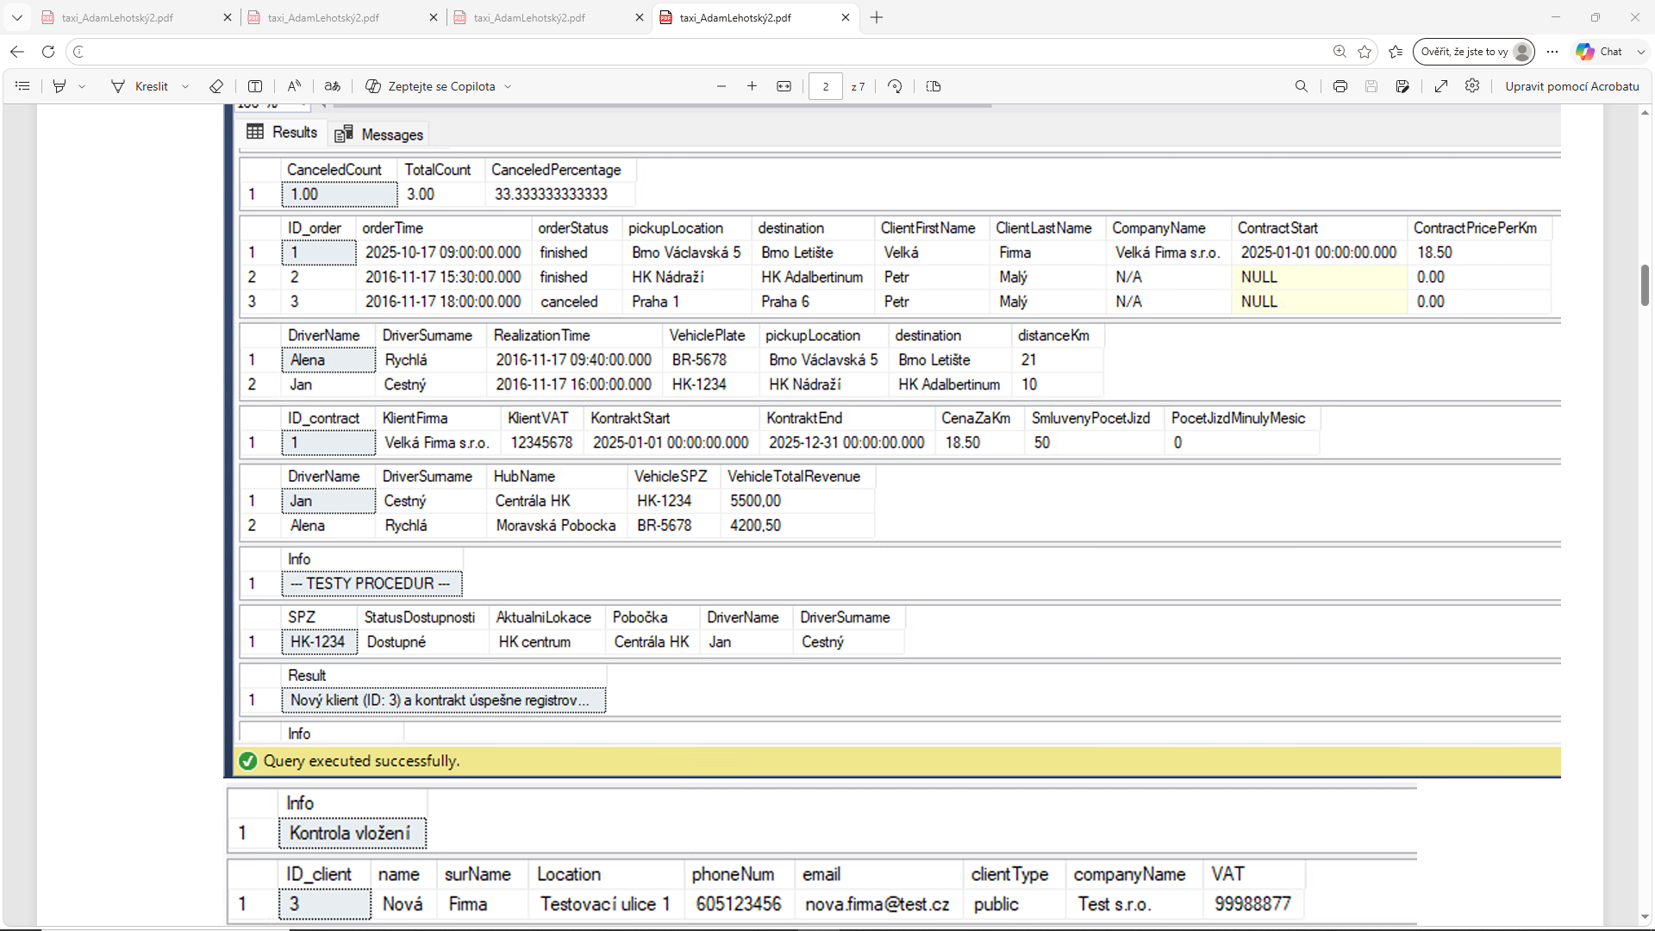Click Upravit pomocí Acrobatu
The height and width of the screenshot is (931, 1655).
click(x=1571, y=86)
